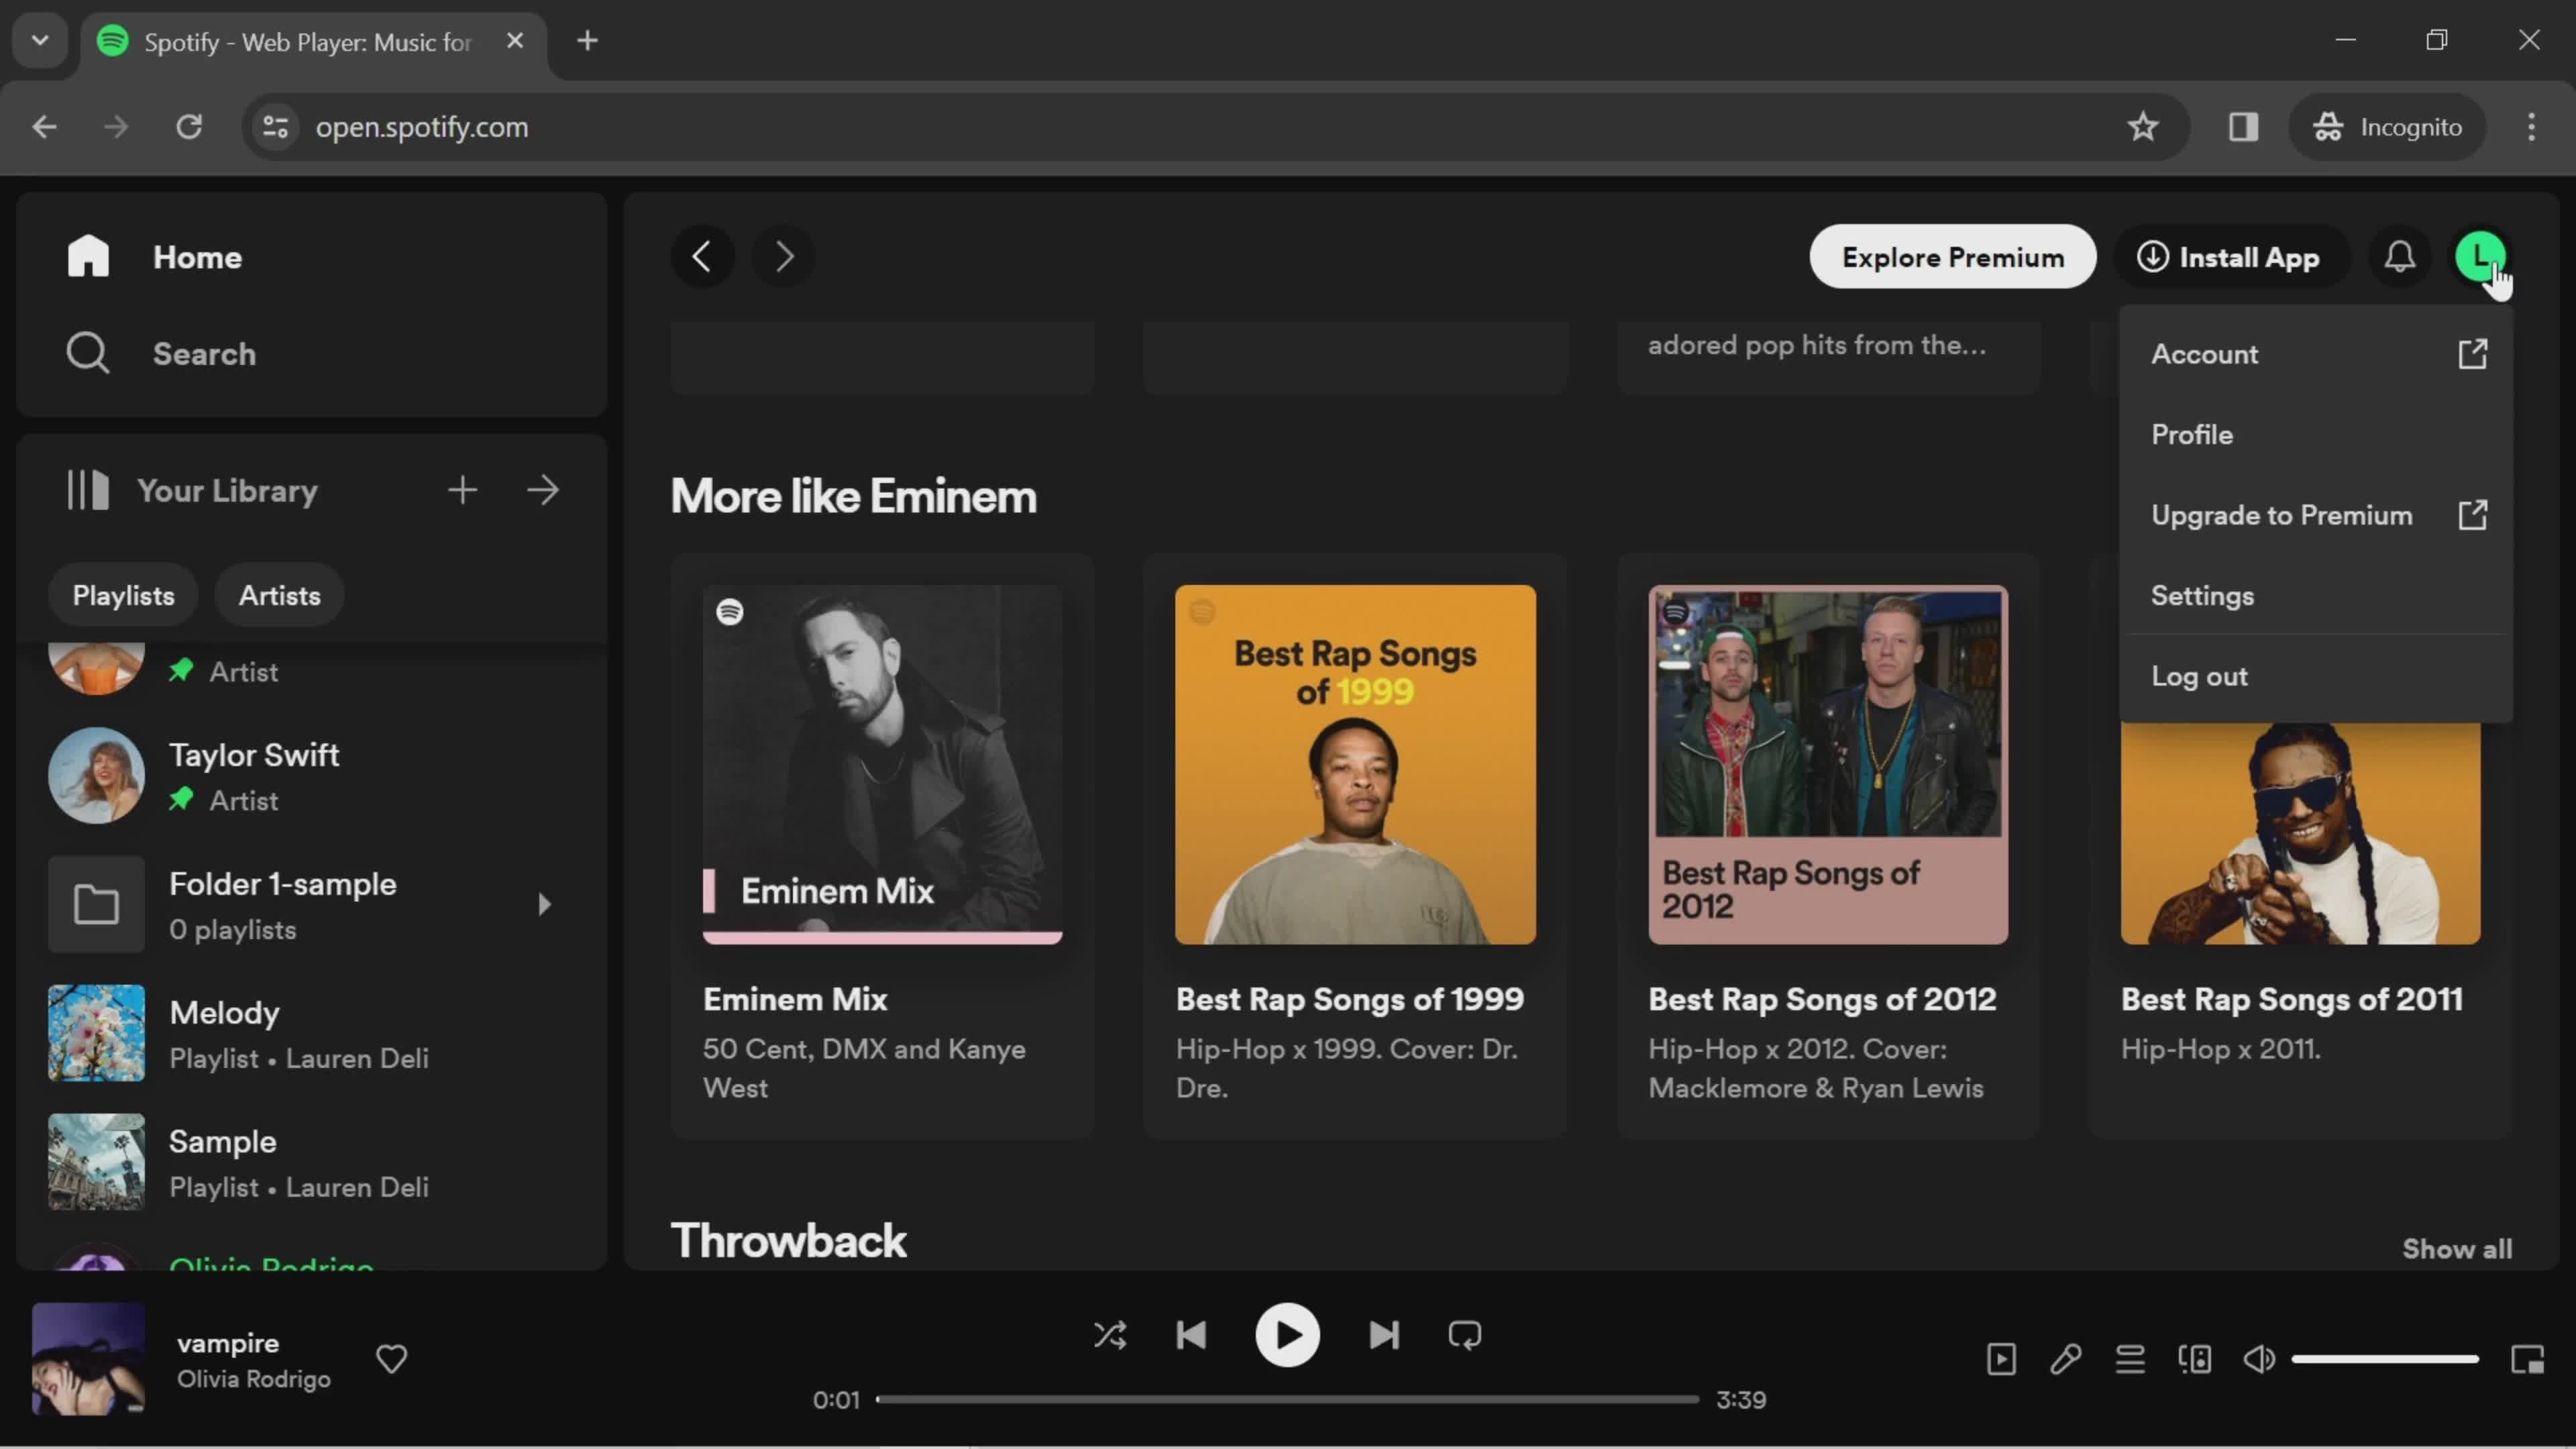Screen dimensions: 2576x1449
Task: Click the external link icon beside Account
Action: (2472, 354)
